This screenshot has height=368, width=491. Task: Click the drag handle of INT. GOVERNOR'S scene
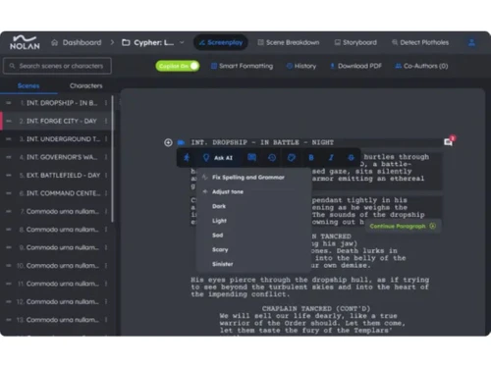click(x=9, y=157)
